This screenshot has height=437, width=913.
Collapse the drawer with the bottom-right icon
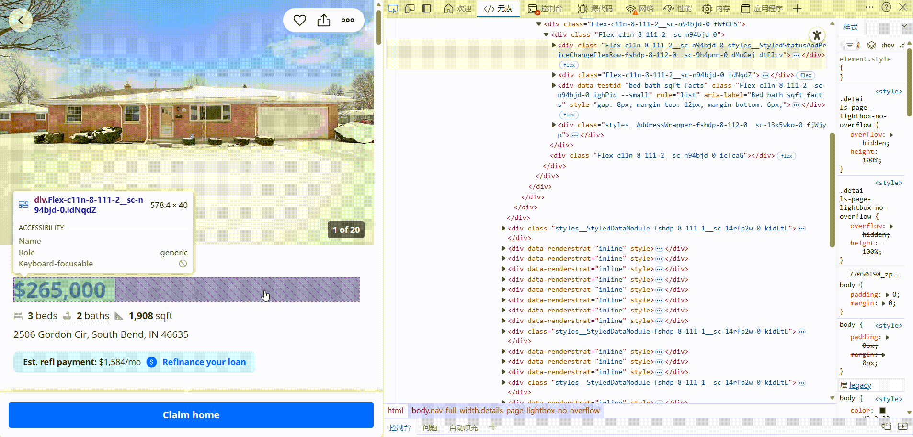pyautogui.click(x=902, y=426)
